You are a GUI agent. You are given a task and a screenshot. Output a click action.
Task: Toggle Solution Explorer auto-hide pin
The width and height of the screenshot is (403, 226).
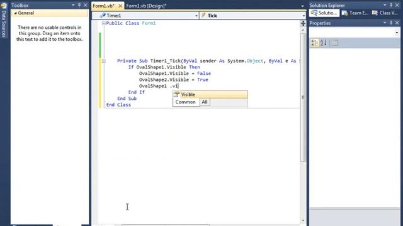391,5
